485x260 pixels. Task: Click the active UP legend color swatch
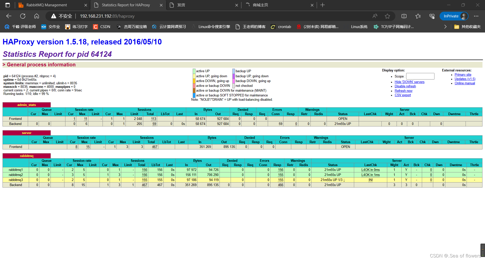point(194,71)
